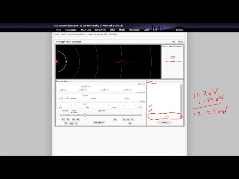
Task: Click the Astronomy Education site title
Action: coord(89,26)
